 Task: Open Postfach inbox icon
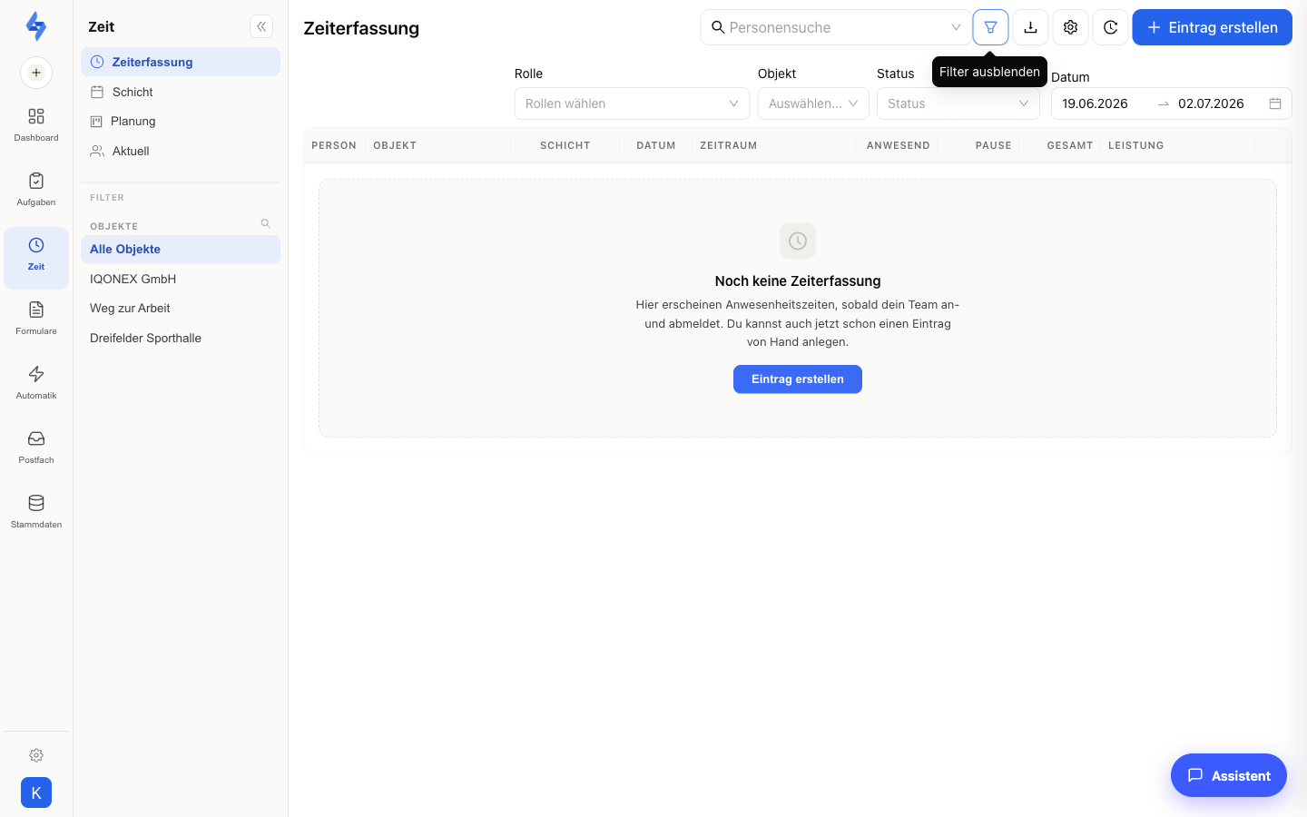(x=36, y=448)
